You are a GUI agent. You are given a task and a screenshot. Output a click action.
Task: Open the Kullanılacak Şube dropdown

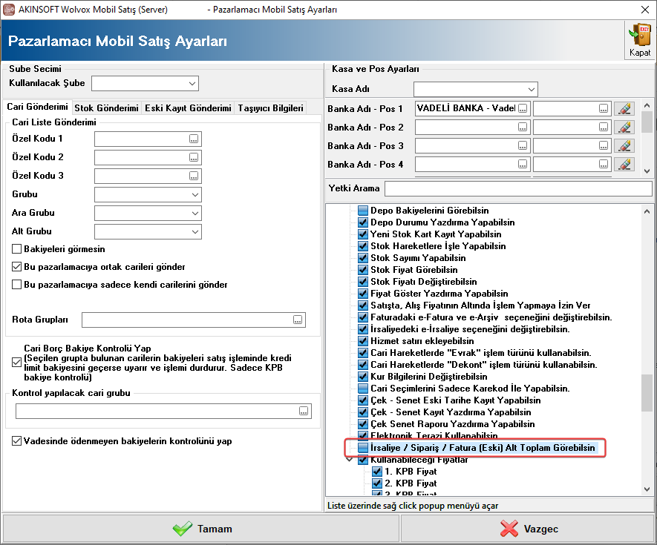pyautogui.click(x=192, y=83)
